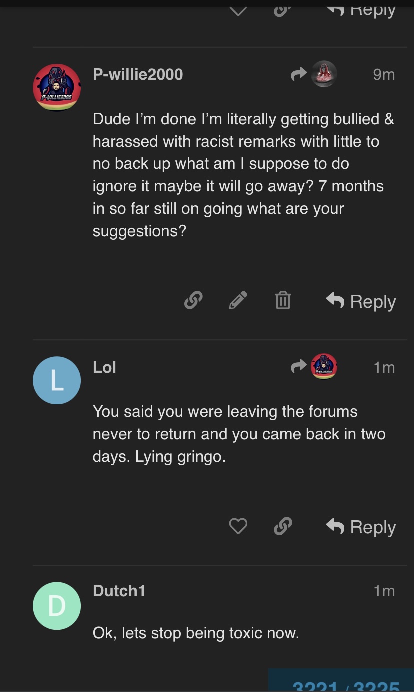Like Lol's post with the heart

pyautogui.click(x=238, y=526)
